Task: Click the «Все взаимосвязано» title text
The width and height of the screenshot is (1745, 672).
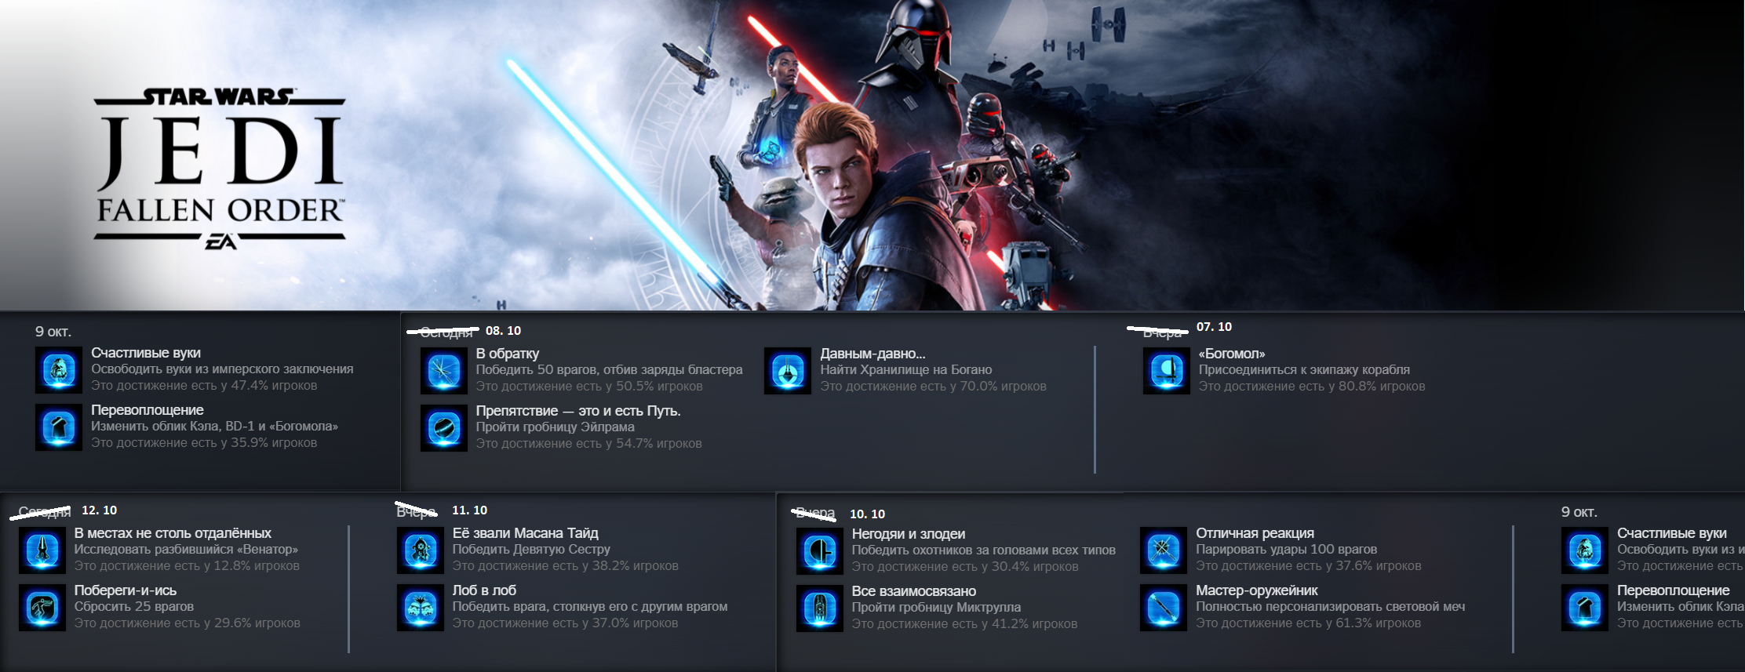Action: tap(914, 591)
